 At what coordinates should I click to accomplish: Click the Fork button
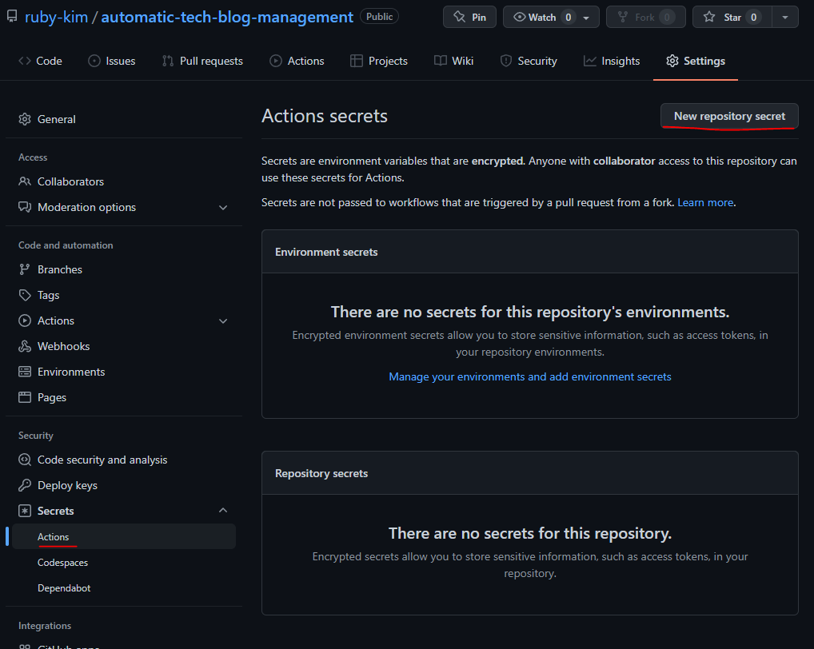645,17
